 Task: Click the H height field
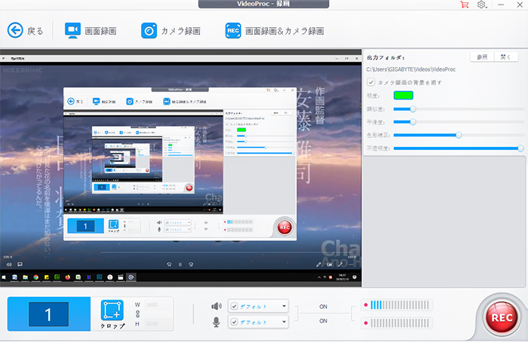tap(158, 323)
